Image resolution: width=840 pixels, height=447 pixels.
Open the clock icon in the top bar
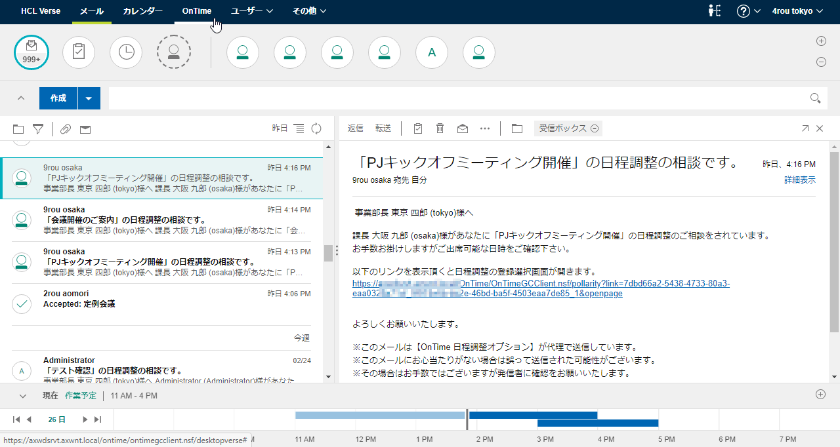click(126, 52)
